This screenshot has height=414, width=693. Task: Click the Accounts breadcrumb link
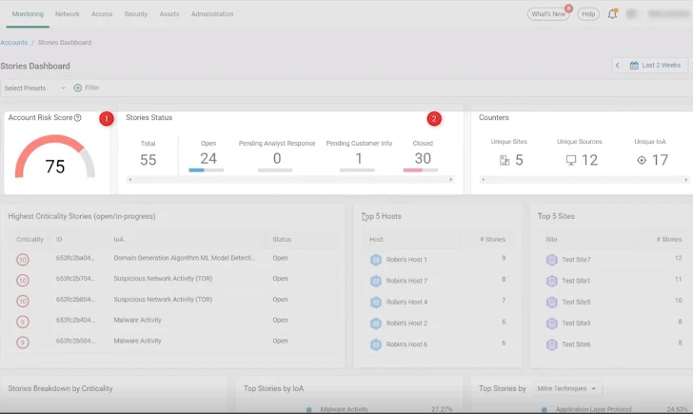coord(14,43)
